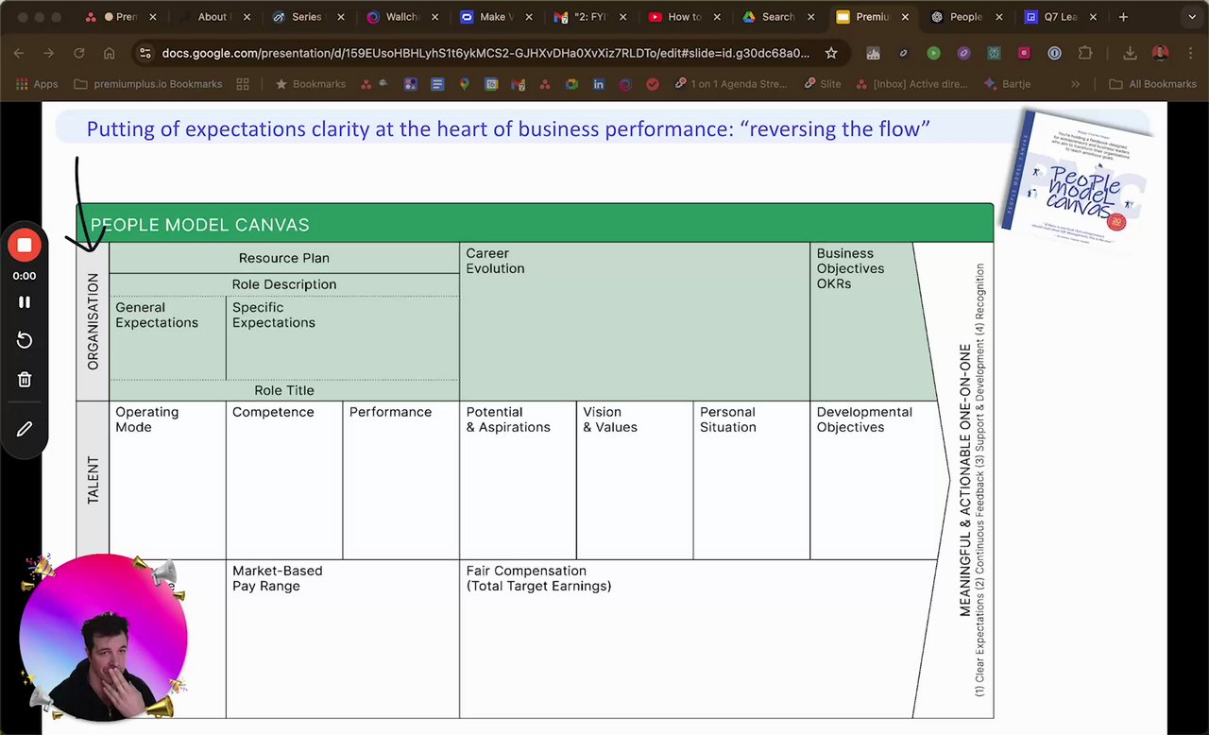Image resolution: width=1209 pixels, height=735 pixels.
Task: Reload the current page
Action: point(79,54)
